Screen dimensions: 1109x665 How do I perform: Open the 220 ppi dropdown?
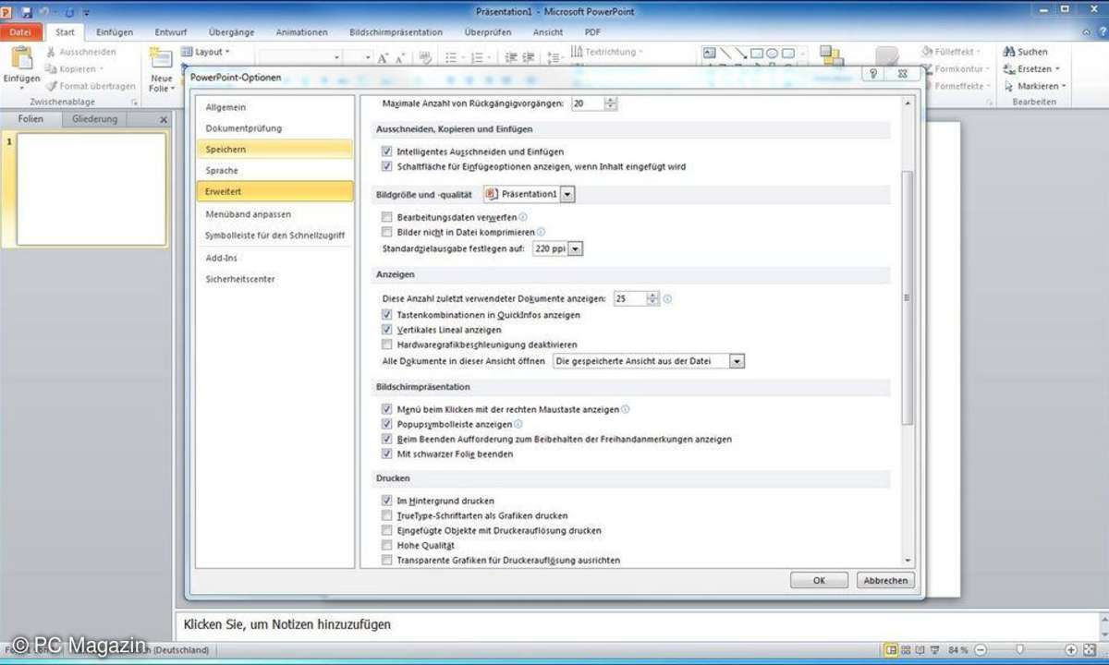point(576,249)
